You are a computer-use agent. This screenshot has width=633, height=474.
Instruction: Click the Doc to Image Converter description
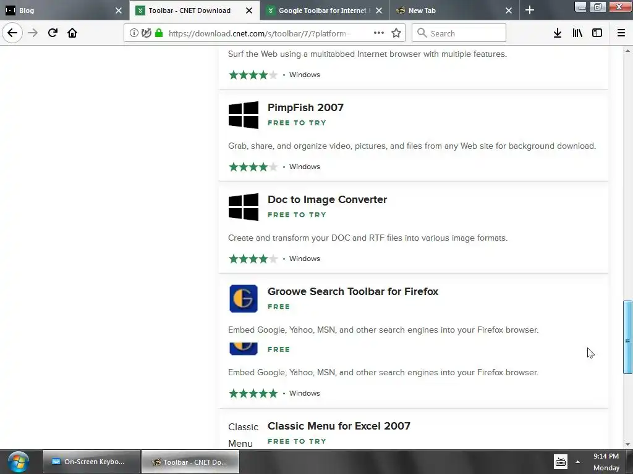click(368, 238)
